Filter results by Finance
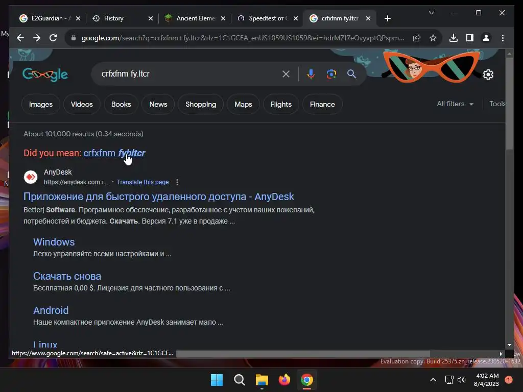The width and height of the screenshot is (523, 392). coord(322,104)
